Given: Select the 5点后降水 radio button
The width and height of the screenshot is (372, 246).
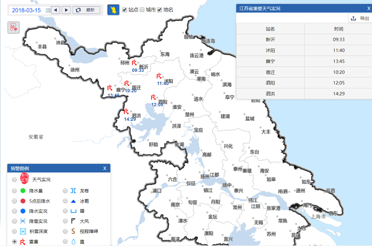Looking at the screenshot, I should pos(14,201).
